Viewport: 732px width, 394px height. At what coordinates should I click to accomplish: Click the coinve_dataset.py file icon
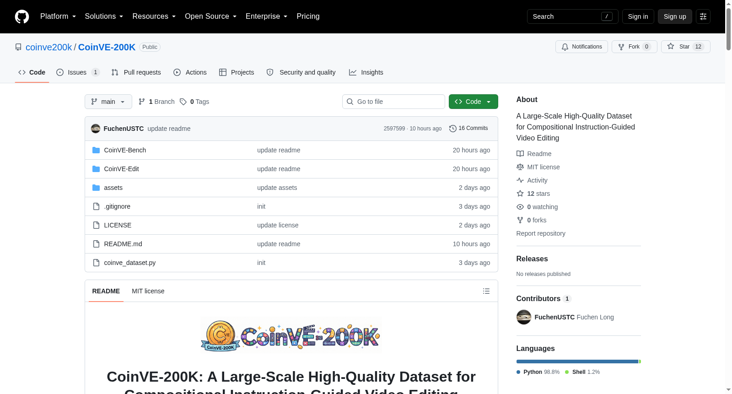coord(96,263)
